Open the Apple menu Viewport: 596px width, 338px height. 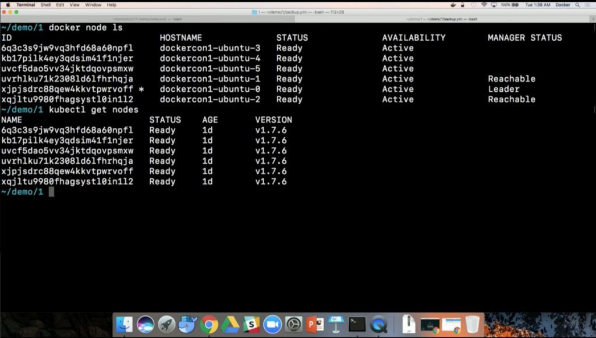click(8, 5)
